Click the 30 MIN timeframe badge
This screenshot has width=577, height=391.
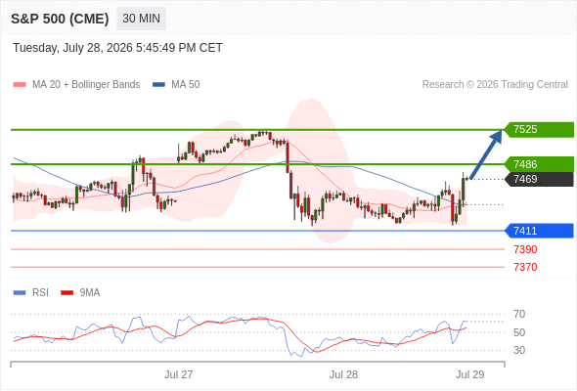click(141, 19)
